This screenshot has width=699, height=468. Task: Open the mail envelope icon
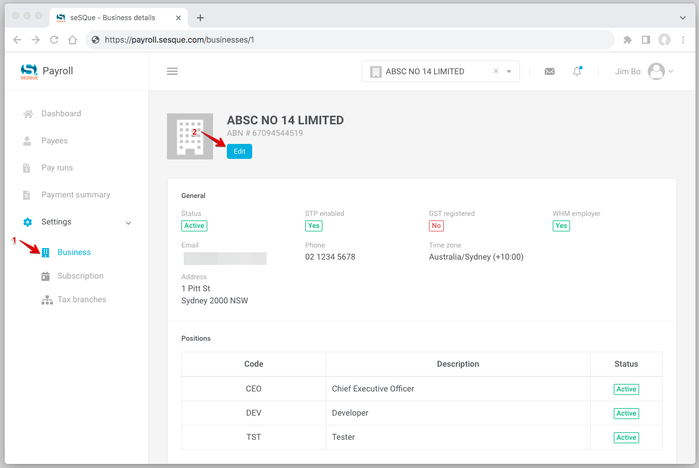549,71
